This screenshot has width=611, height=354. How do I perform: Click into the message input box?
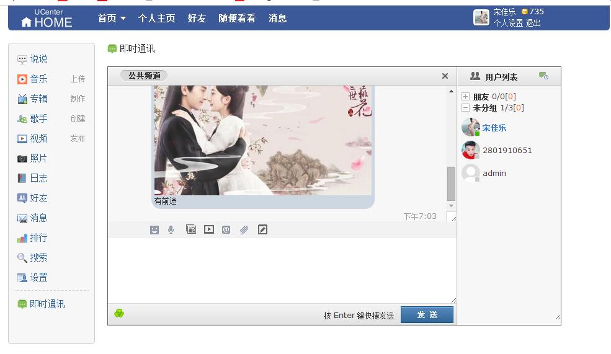point(282,270)
